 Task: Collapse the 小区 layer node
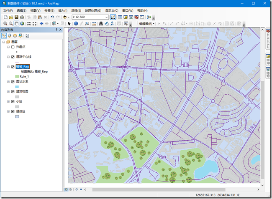click(x=8, y=101)
